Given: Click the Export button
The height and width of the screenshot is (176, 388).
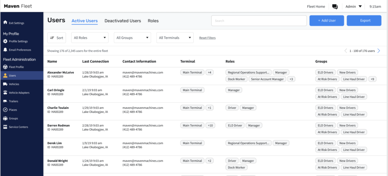Looking at the screenshot, I should pos(364,20).
